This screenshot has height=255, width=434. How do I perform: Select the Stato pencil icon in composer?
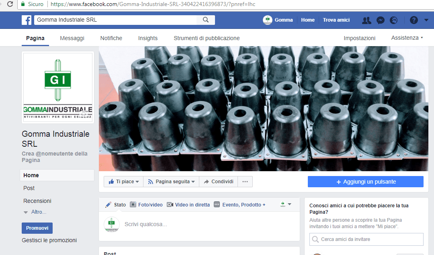click(x=108, y=204)
